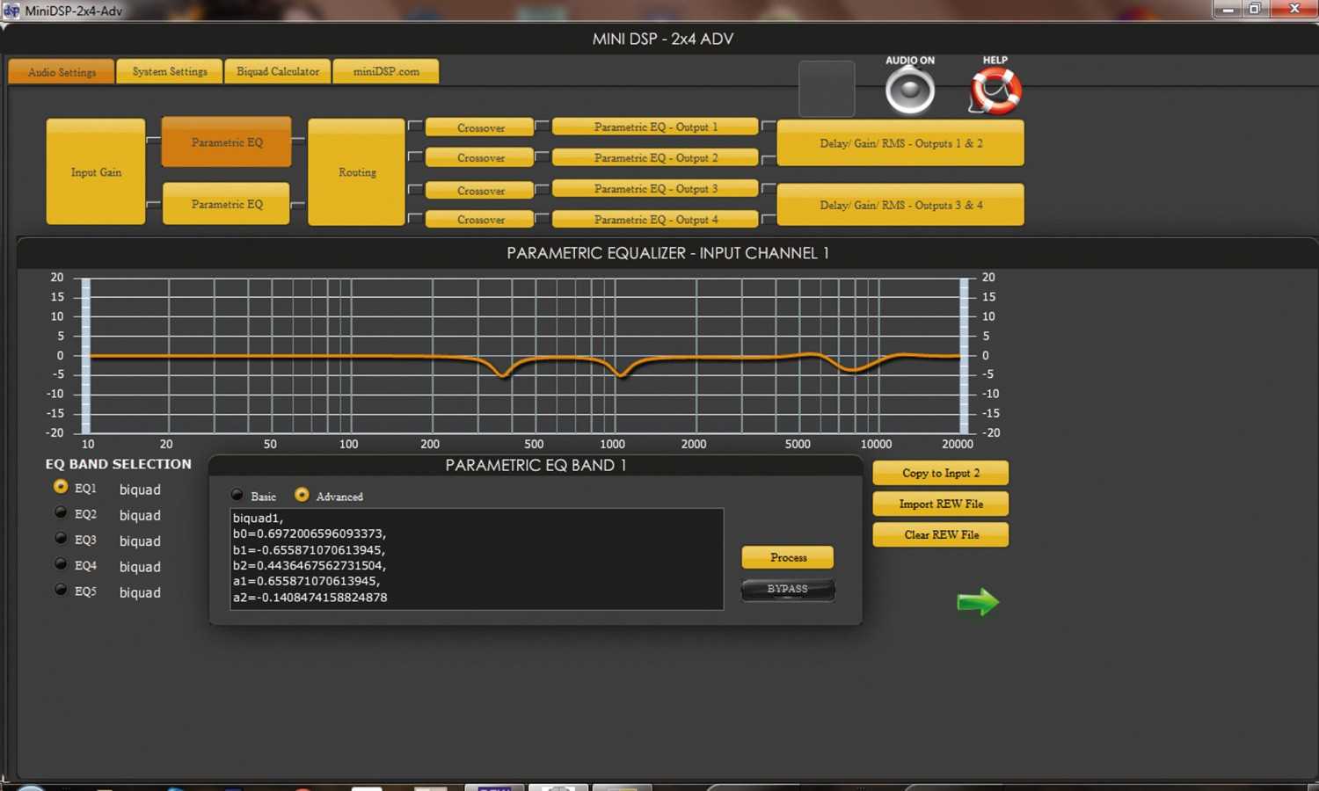Image resolution: width=1319 pixels, height=791 pixels.
Task: Switch to the System Settings tab
Action: pyautogui.click(x=170, y=71)
